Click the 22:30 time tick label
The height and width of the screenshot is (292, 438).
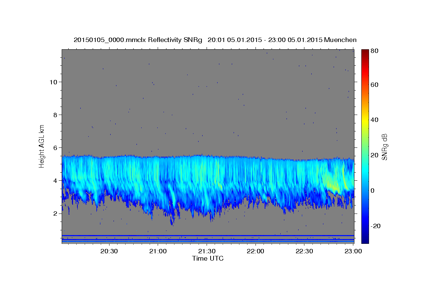(x=304, y=251)
